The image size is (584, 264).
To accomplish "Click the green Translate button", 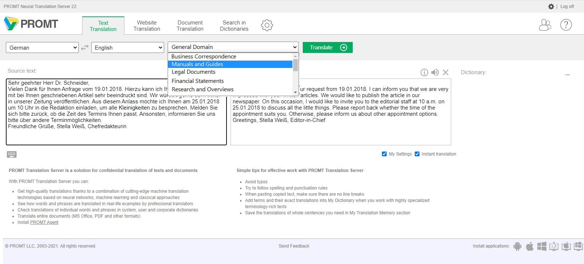I will [x=328, y=47].
